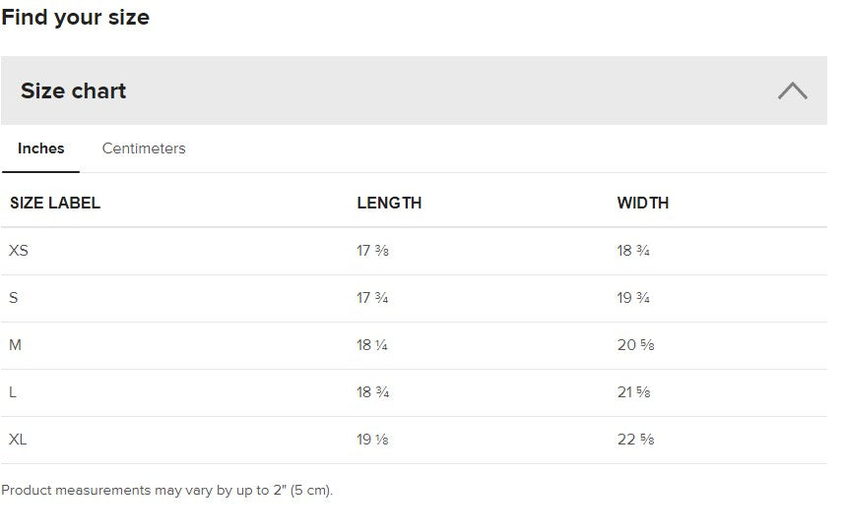Click the XS length value 17 ⅜
The height and width of the screenshot is (532, 844).
[x=373, y=251]
